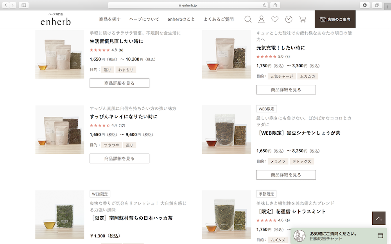Open 黒豆シナモンしょうが茶 product title
The image size is (391, 244).
coord(298,133)
